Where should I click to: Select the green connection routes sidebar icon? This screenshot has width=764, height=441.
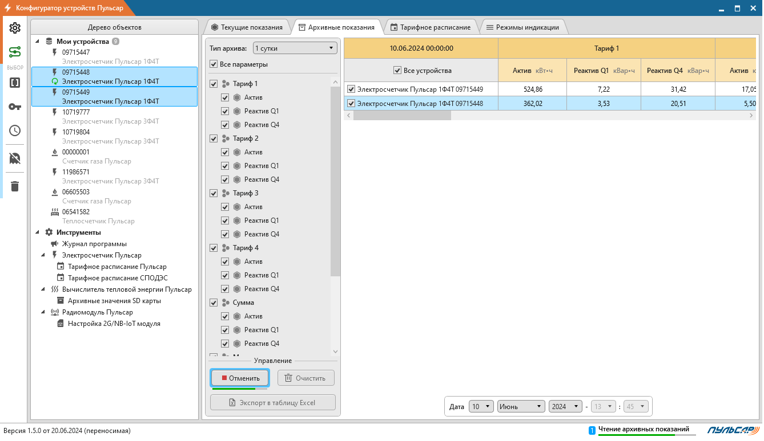(x=15, y=52)
